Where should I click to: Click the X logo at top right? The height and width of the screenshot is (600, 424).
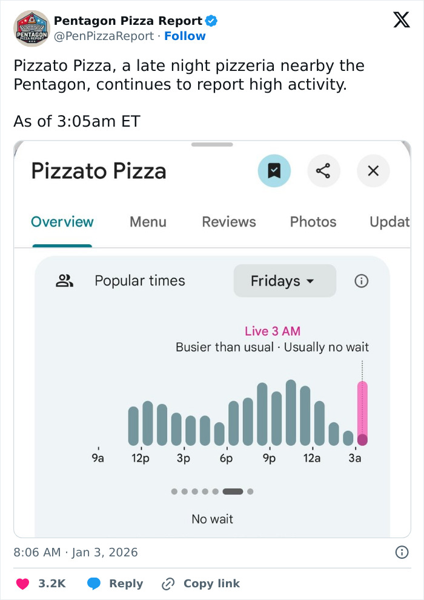pyautogui.click(x=400, y=20)
